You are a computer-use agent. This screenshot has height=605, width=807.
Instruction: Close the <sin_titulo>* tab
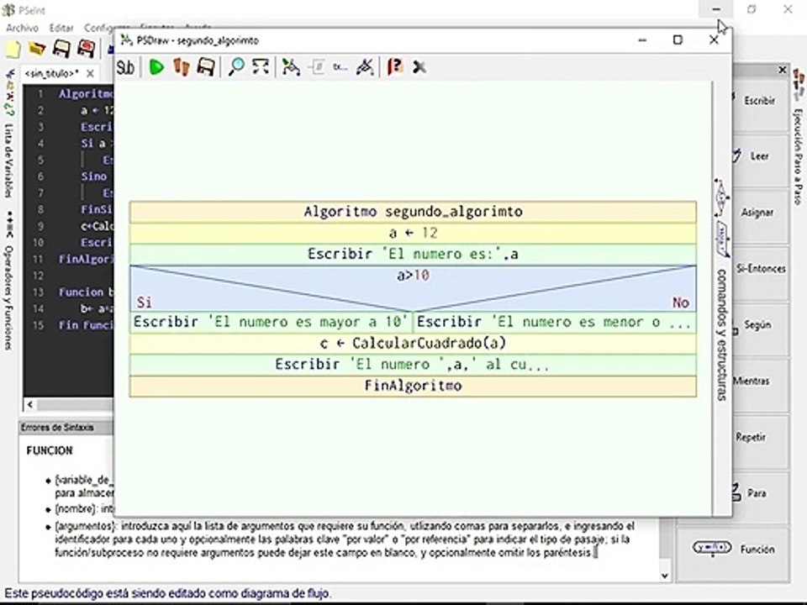[x=90, y=74]
